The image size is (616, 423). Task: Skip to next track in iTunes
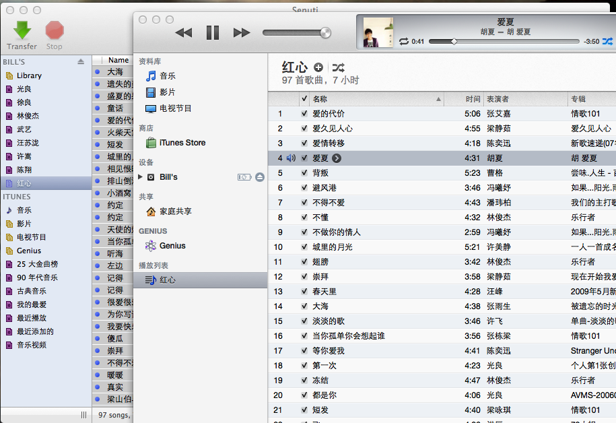coord(241,32)
